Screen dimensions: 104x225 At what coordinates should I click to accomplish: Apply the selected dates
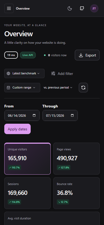pos(18,129)
